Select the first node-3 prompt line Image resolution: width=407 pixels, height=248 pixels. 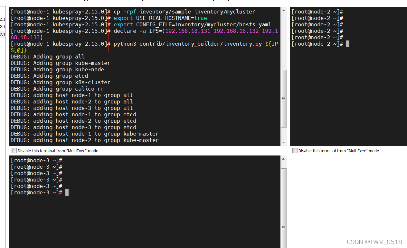[36, 161]
